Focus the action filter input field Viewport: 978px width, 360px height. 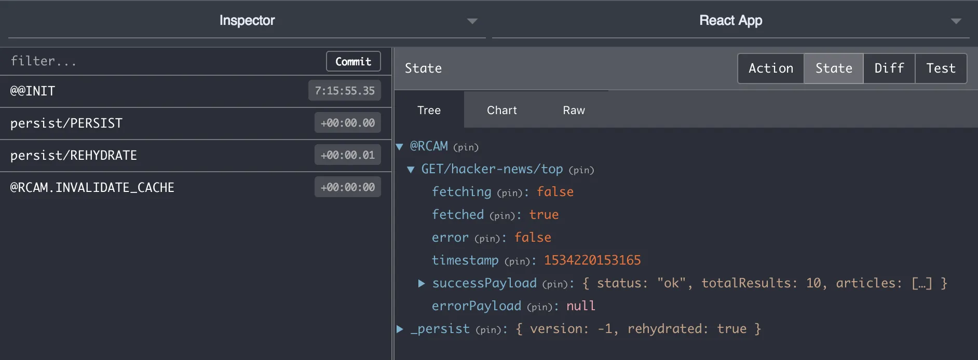164,61
